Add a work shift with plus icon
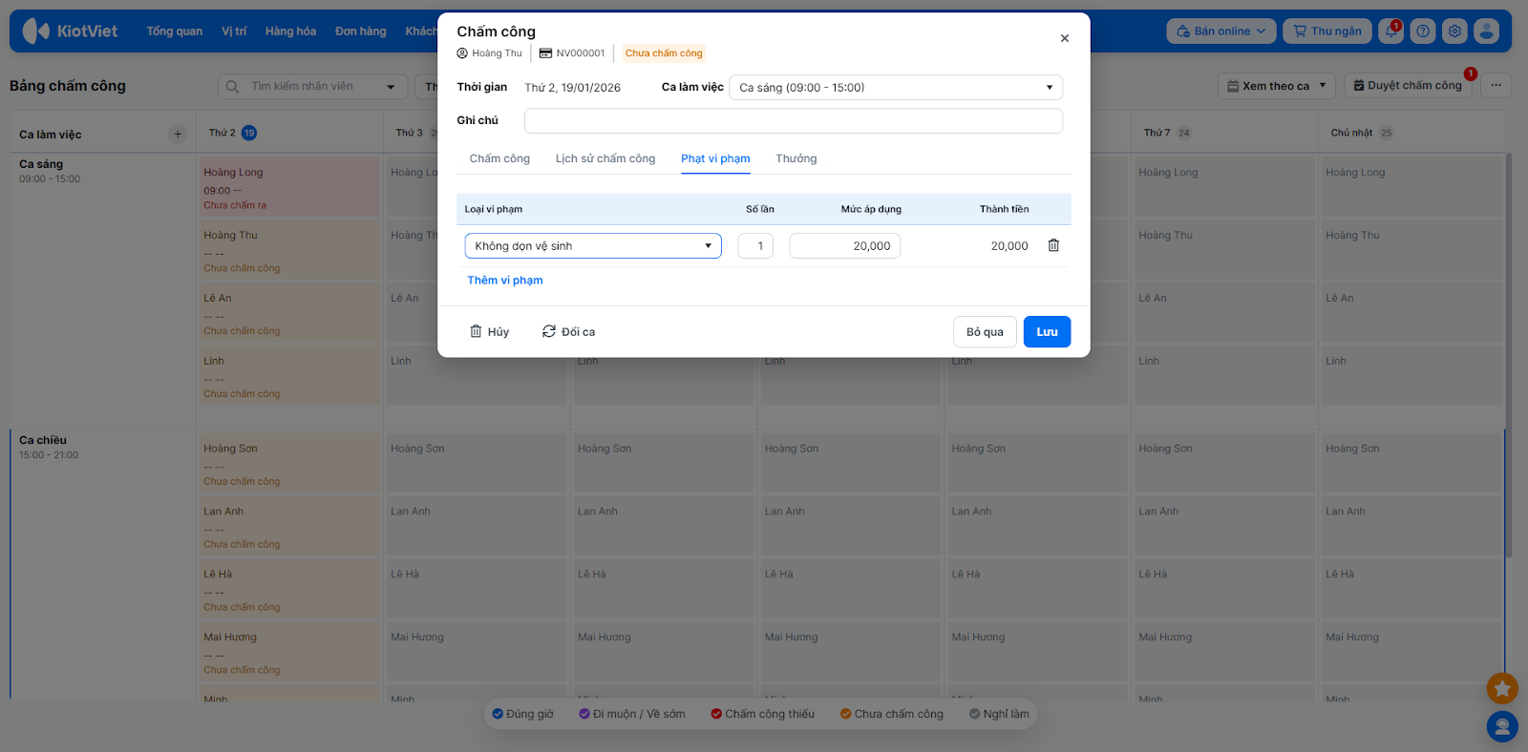1528x752 pixels. click(178, 134)
